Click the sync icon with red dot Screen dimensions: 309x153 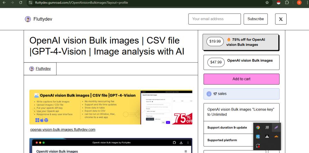tap(258, 145)
